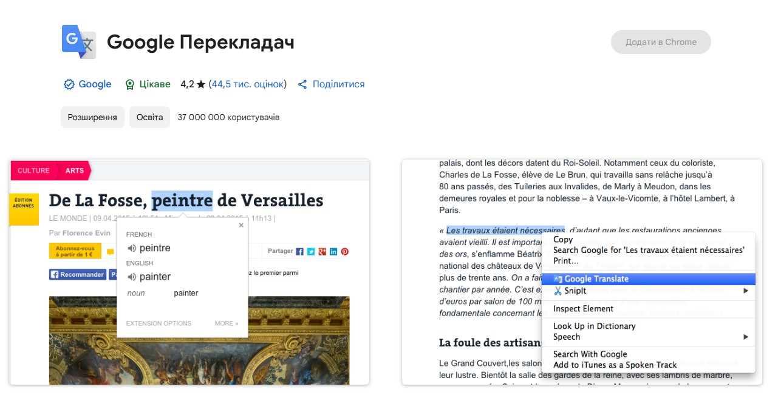Image resolution: width=778 pixels, height=395 pixels.
Task: Open the 44,5 тис. оцінок ratings link
Action: pos(247,84)
